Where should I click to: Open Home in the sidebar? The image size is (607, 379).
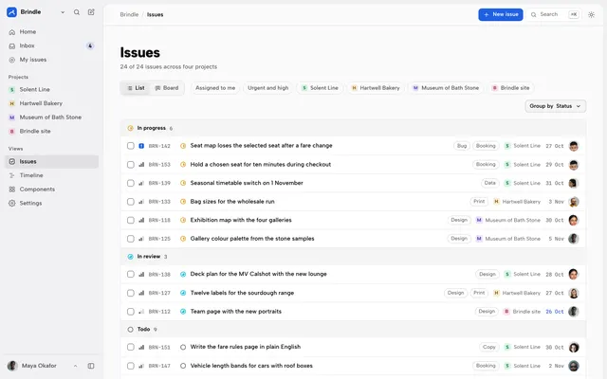pyautogui.click(x=51, y=31)
